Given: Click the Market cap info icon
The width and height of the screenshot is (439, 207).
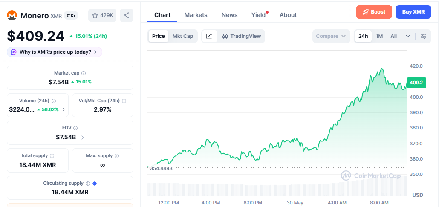Looking at the screenshot, I should [x=84, y=73].
